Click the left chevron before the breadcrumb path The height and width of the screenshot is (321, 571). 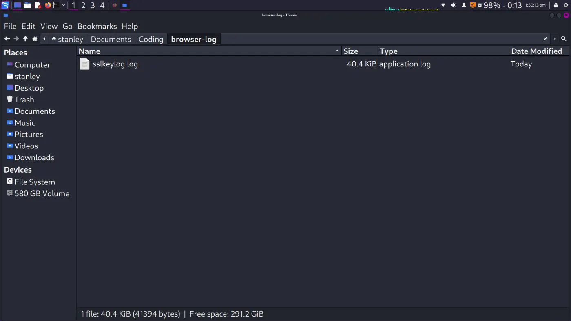44,39
